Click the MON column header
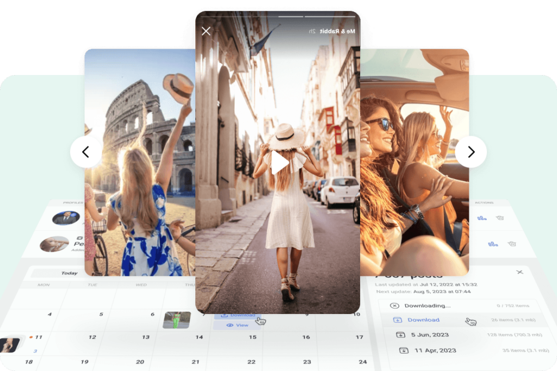 point(44,285)
